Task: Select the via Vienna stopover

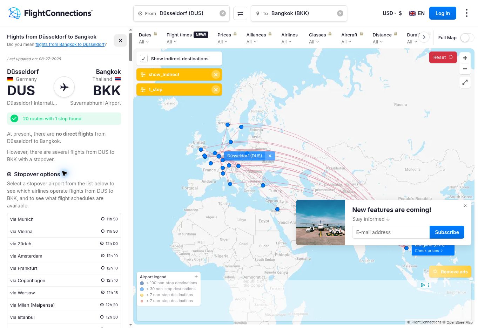Action: tap(64, 231)
